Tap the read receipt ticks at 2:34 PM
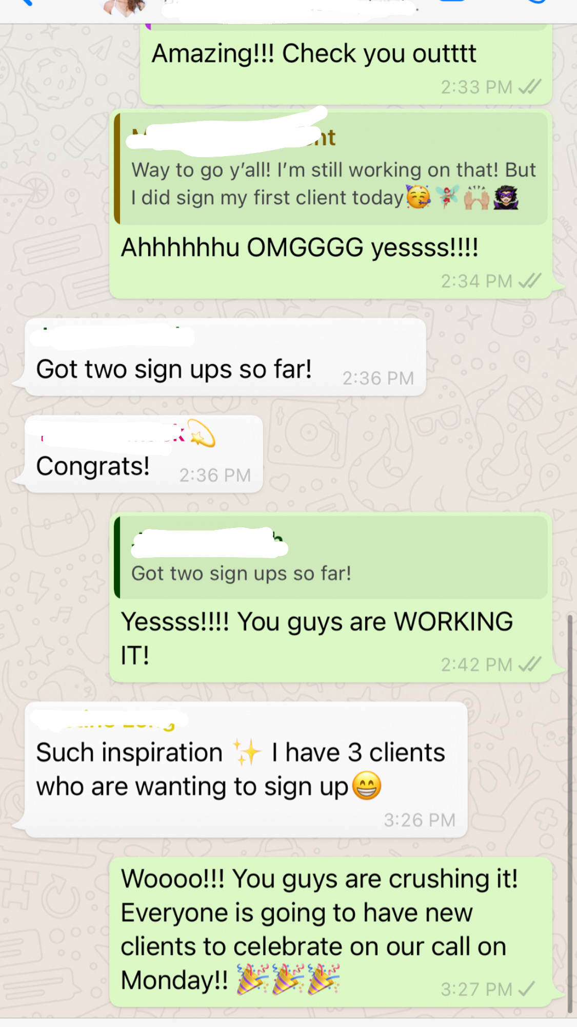 coord(529,281)
